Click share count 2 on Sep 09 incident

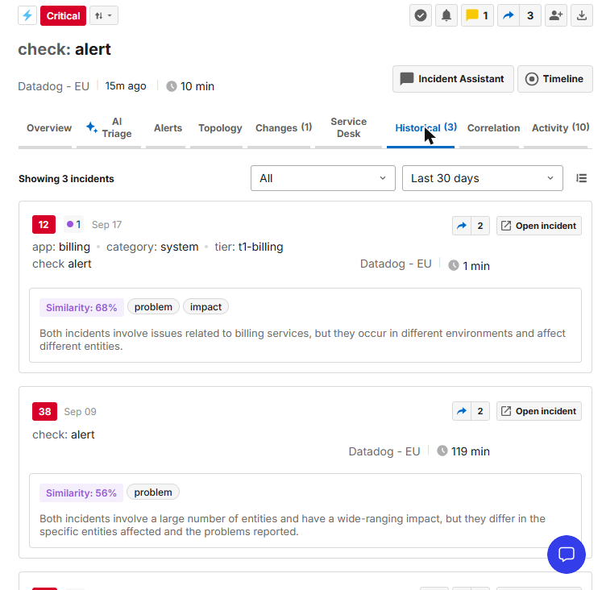[480, 411]
